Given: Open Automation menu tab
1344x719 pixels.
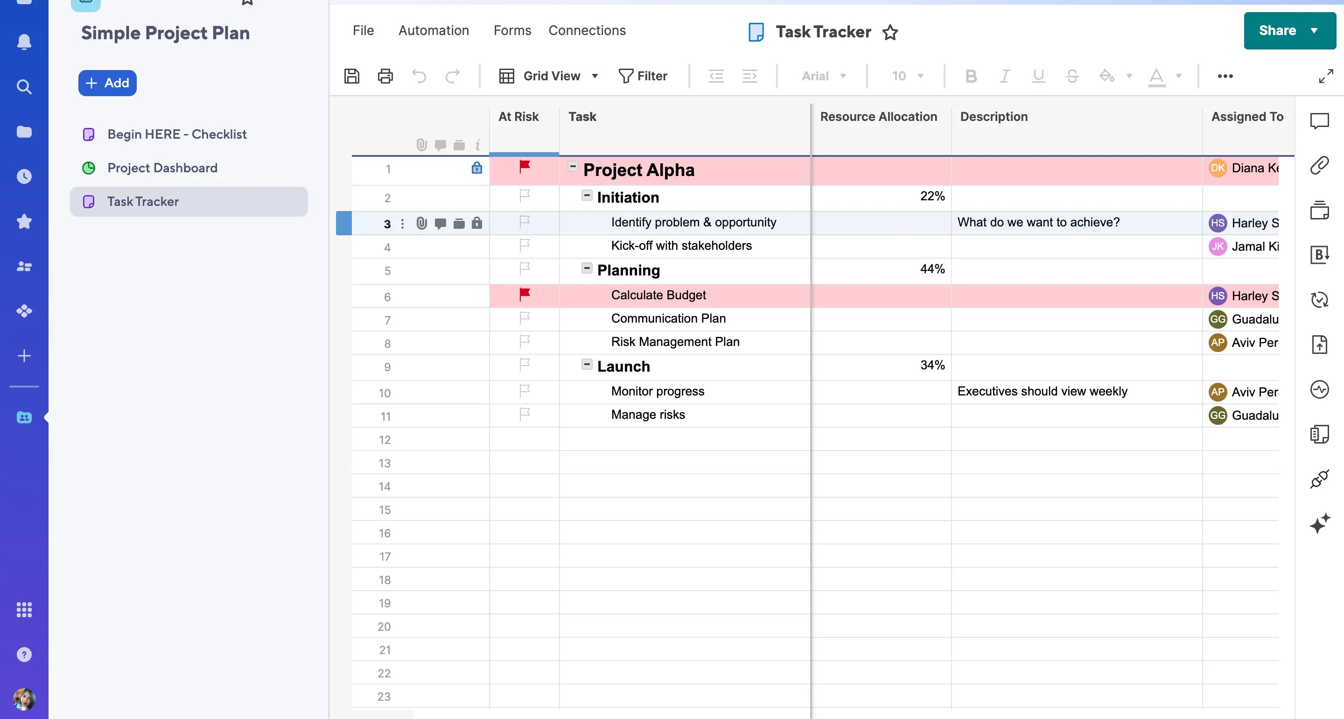Looking at the screenshot, I should click(x=434, y=29).
